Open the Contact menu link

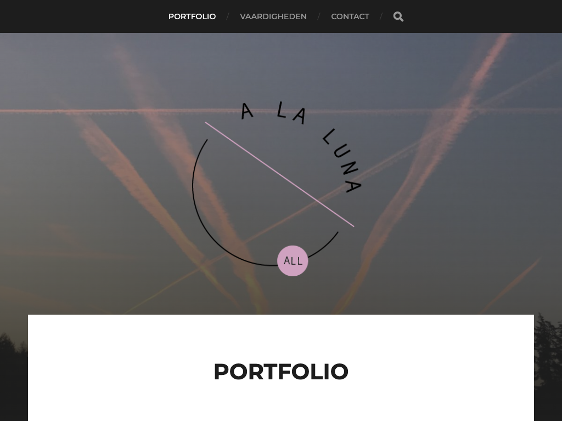pos(350,16)
